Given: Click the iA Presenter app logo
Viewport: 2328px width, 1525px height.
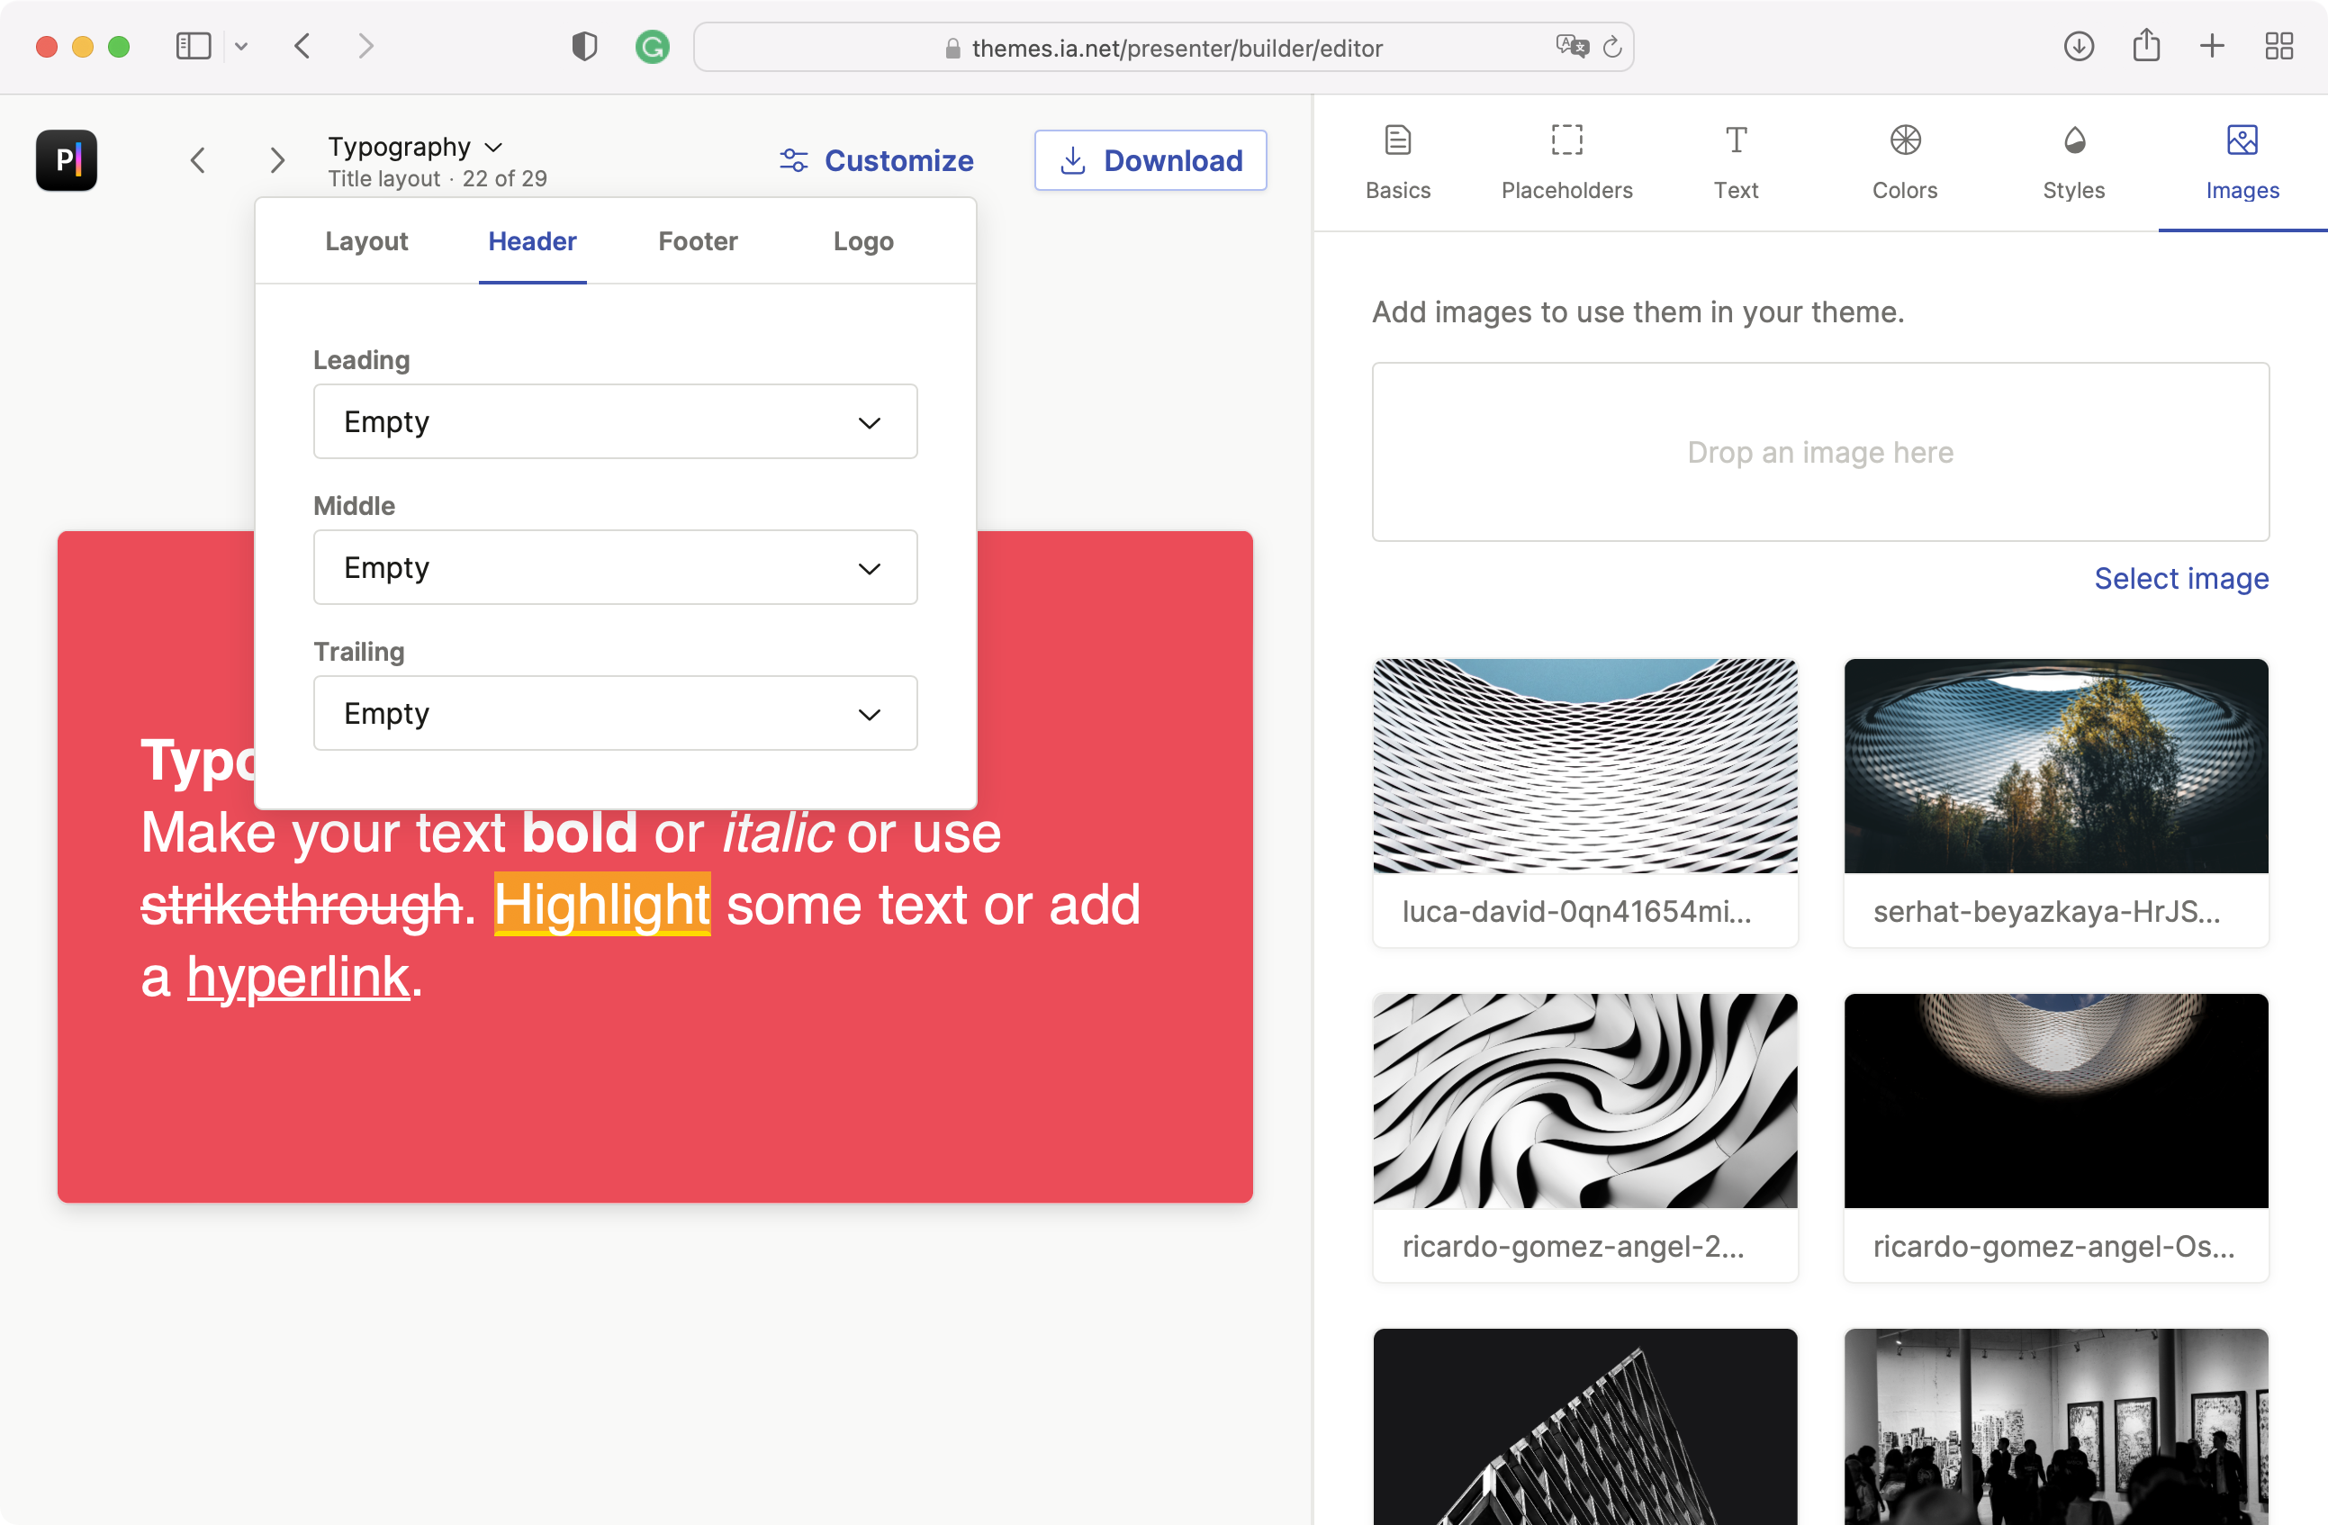Looking at the screenshot, I should (x=67, y=159).
